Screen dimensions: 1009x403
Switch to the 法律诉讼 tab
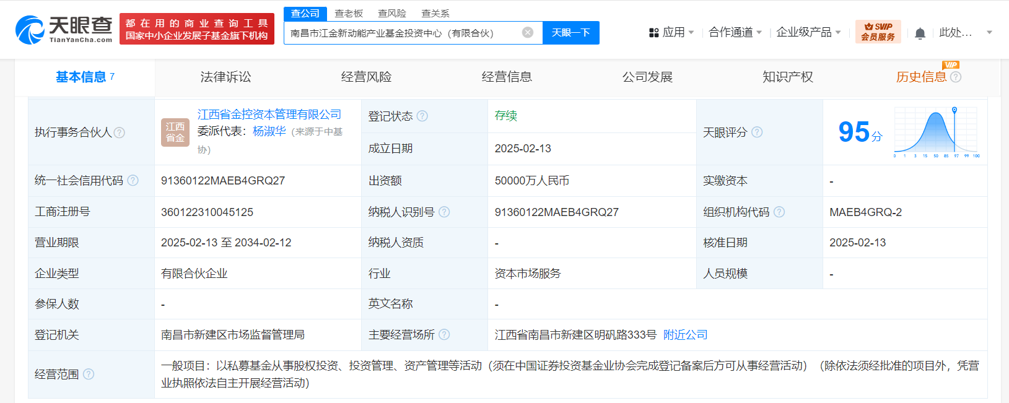point(225,77)
